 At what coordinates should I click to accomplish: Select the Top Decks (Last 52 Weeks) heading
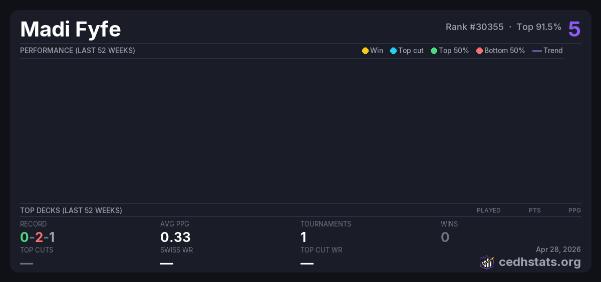[x=71, y=210]
